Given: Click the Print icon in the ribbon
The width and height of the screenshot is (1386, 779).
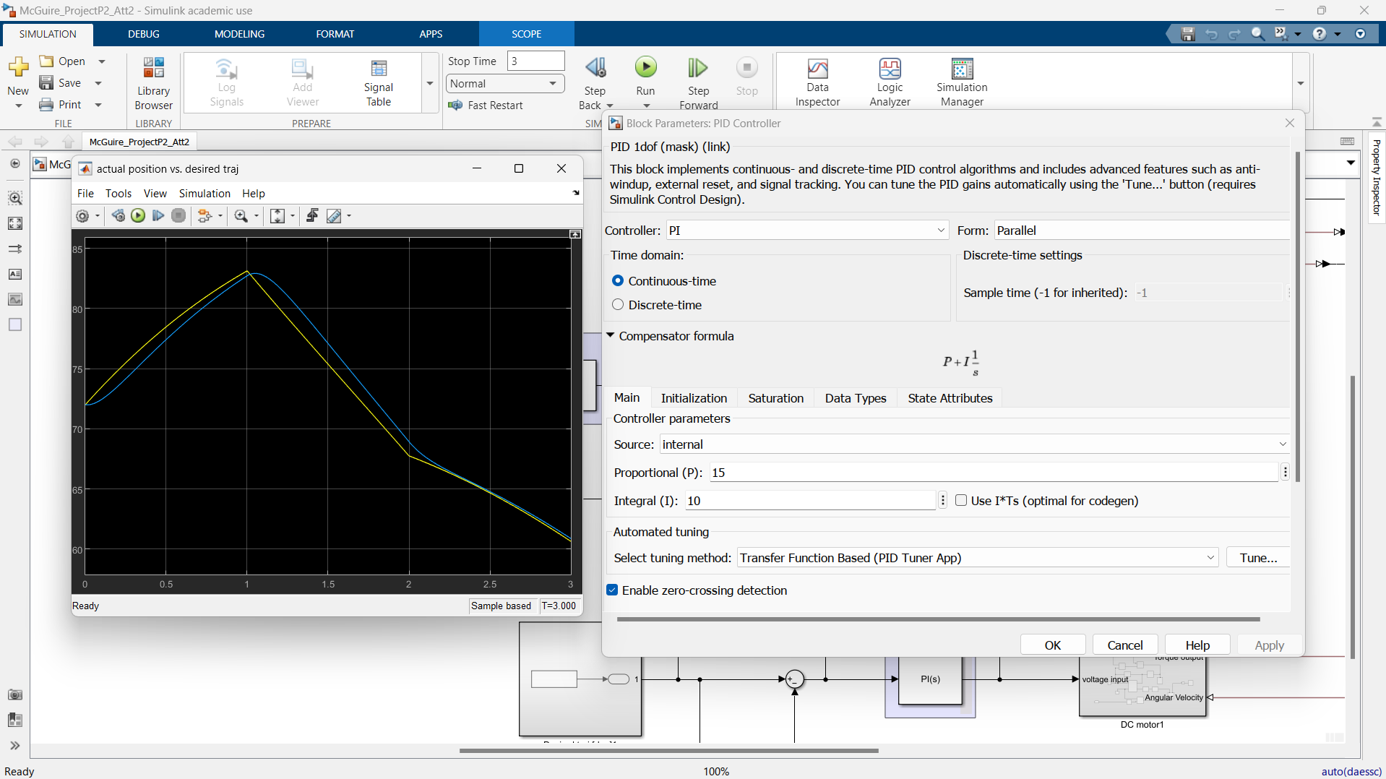Looking at the screenshot, I should click(47, 104).
